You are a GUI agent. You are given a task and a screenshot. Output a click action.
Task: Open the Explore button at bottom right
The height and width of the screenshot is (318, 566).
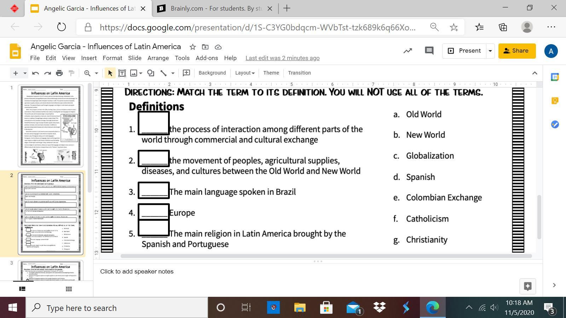click(527, 286)
